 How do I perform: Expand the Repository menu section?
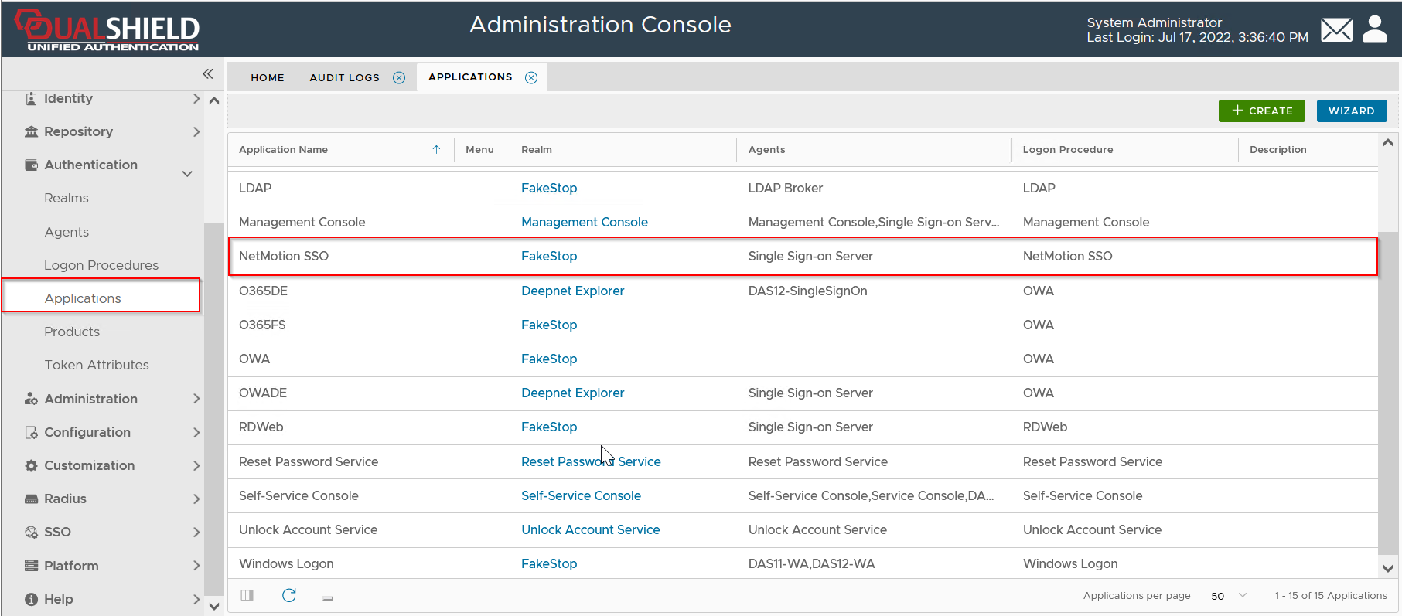point(196,132)
